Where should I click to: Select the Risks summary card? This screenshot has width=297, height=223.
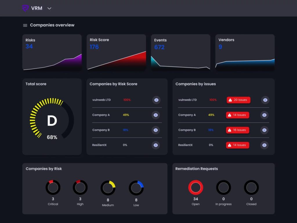click(x=52, y=52)
